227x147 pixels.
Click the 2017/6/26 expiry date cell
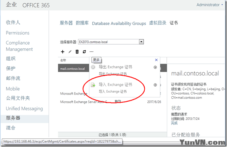point(154,102)
